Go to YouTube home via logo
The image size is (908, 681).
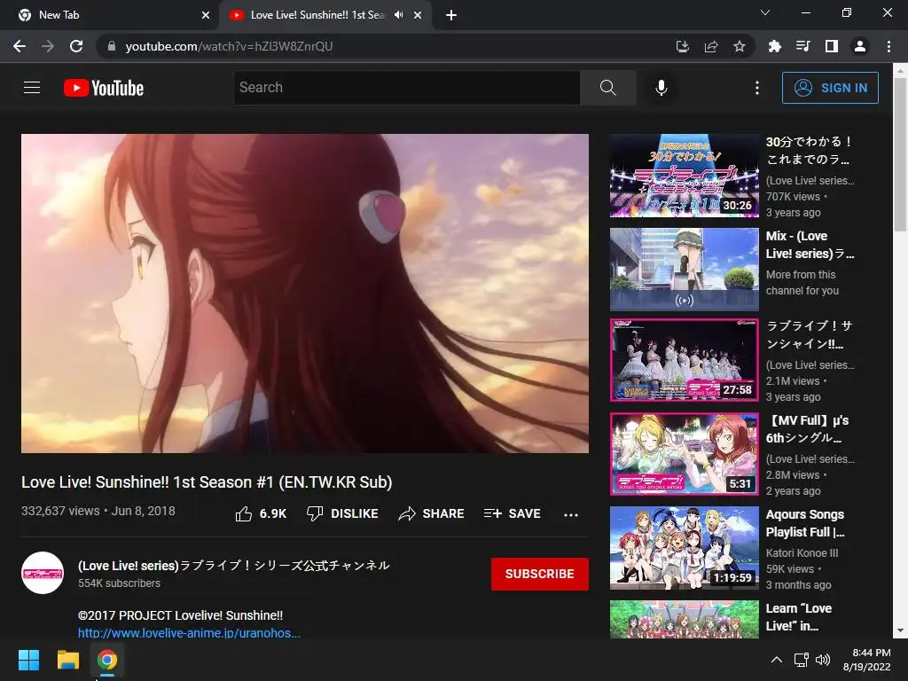[x=104, y=88]
